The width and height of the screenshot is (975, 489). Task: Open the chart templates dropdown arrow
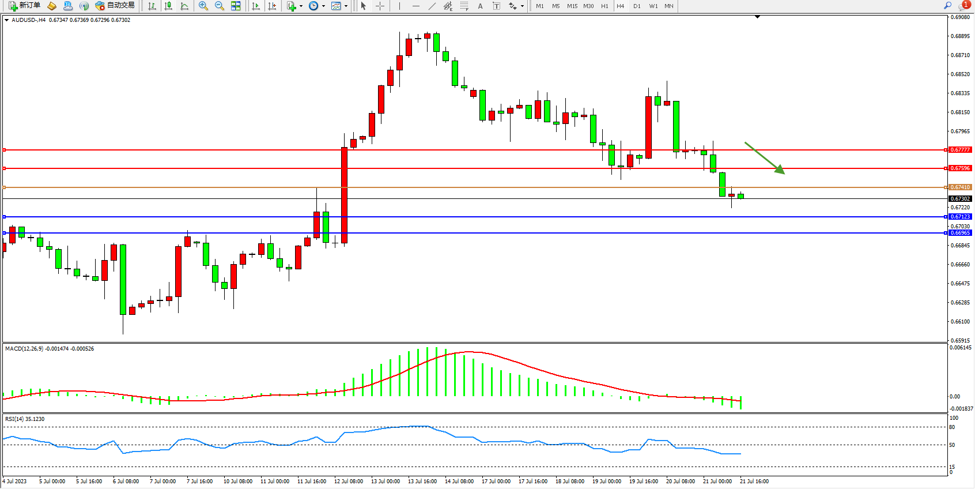coord(346,6)
